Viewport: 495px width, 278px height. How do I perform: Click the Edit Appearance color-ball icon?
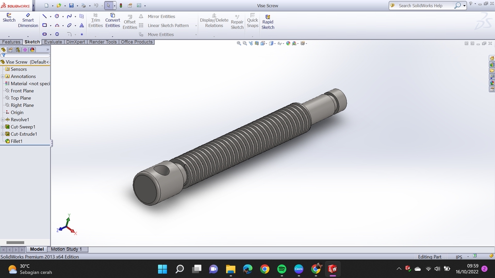point(288,43)
